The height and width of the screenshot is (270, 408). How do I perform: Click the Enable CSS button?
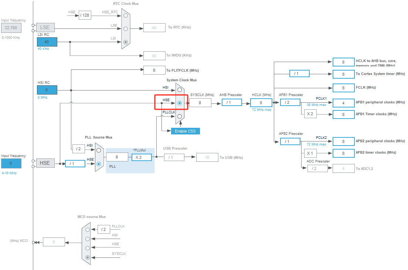pos(185,131)
